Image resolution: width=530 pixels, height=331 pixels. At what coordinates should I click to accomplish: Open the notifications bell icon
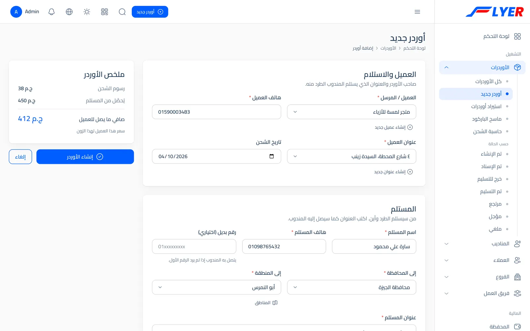pos(51,12)
